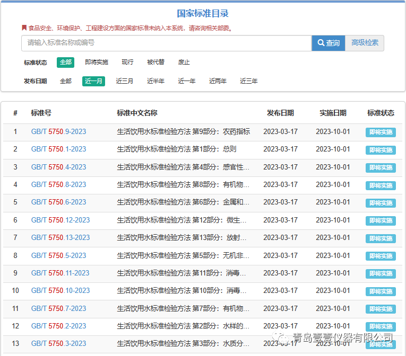Image resolution: width=406 pixels, height=356 pixels.
Task: Select 全部 under 标准状态 filter
Action: pos(65,63)
